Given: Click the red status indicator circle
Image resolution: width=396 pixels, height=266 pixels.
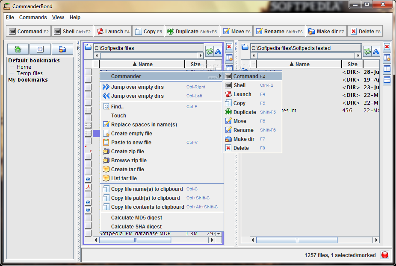Looking at the screenshot, I should 385,255.
